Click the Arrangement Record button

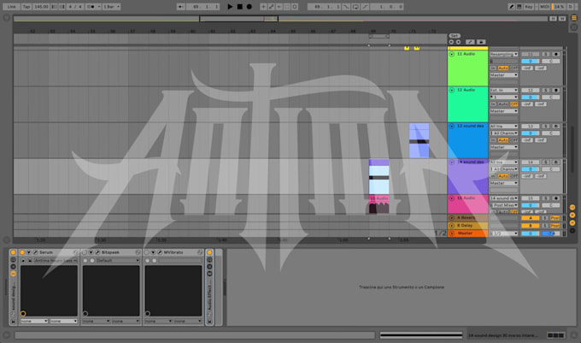point(249,7)
